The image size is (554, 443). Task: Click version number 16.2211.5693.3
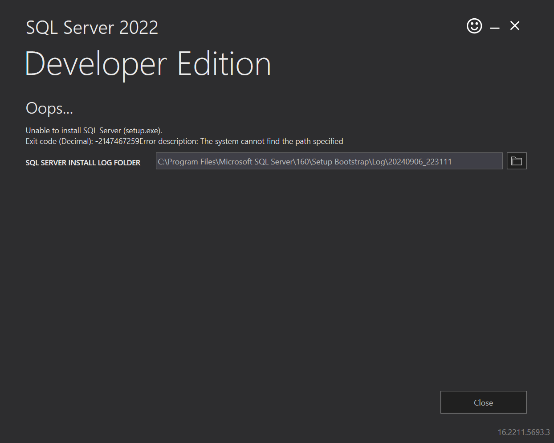(x=523, y=432)
